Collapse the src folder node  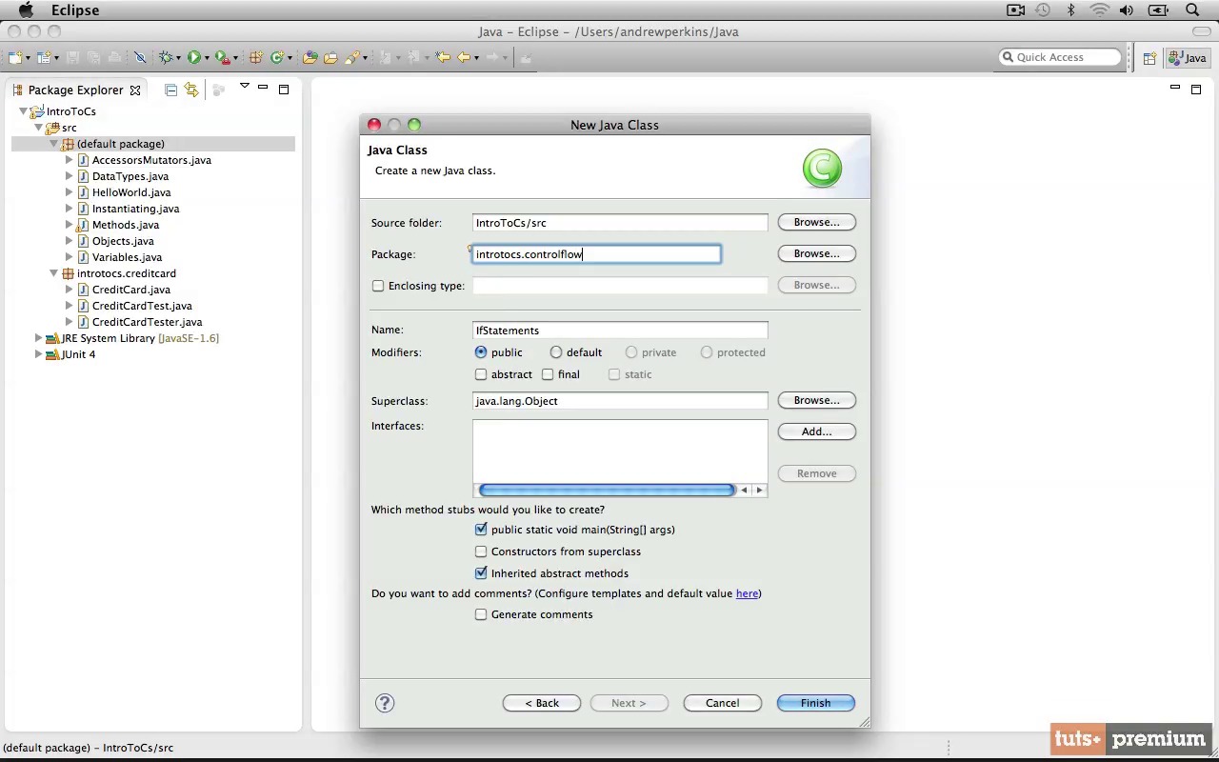39,128
